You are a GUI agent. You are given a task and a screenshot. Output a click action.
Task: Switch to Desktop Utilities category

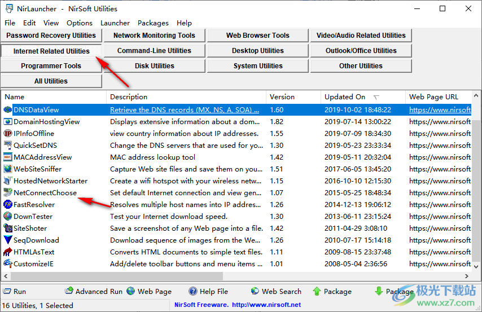(x=257, y=51)
